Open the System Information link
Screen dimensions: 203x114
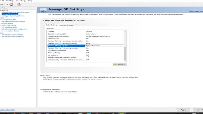(8, 110)
